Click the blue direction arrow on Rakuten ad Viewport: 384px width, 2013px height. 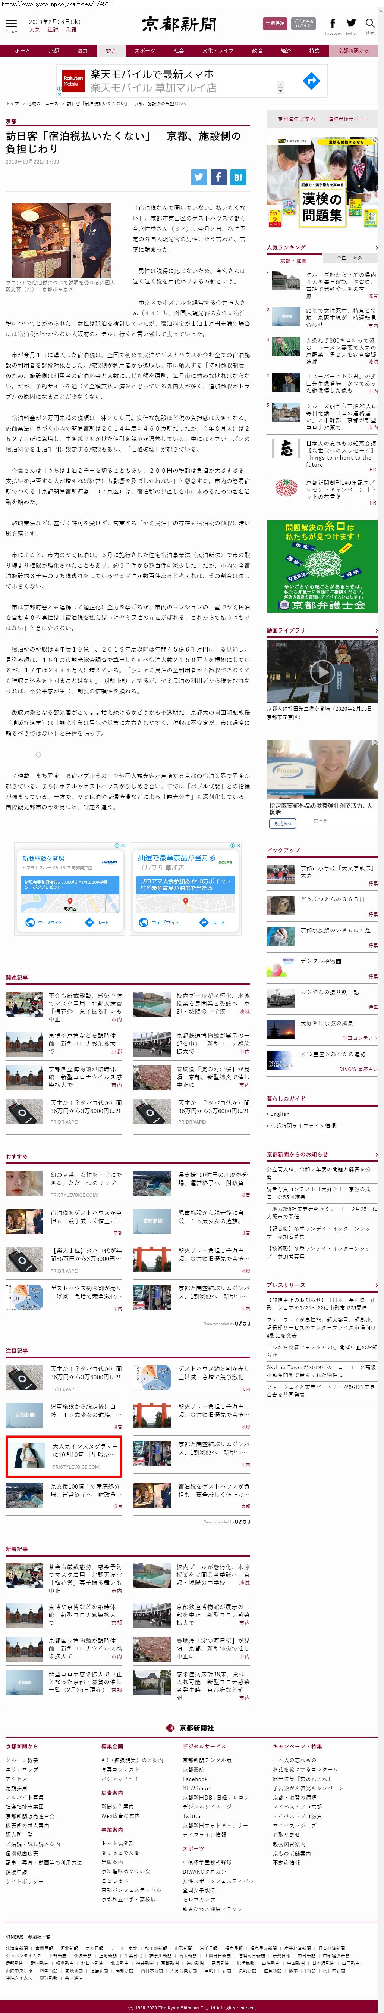pyautogui.click(x=311, y=81)
